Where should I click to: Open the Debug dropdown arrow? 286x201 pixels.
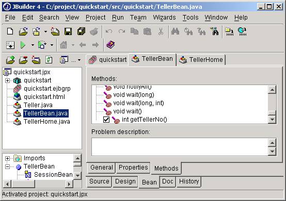pyautogui.click(x=52, y=45)
